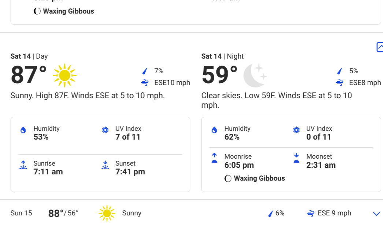
Task: Select the Sun 15 date label
Action: [21, 213]
